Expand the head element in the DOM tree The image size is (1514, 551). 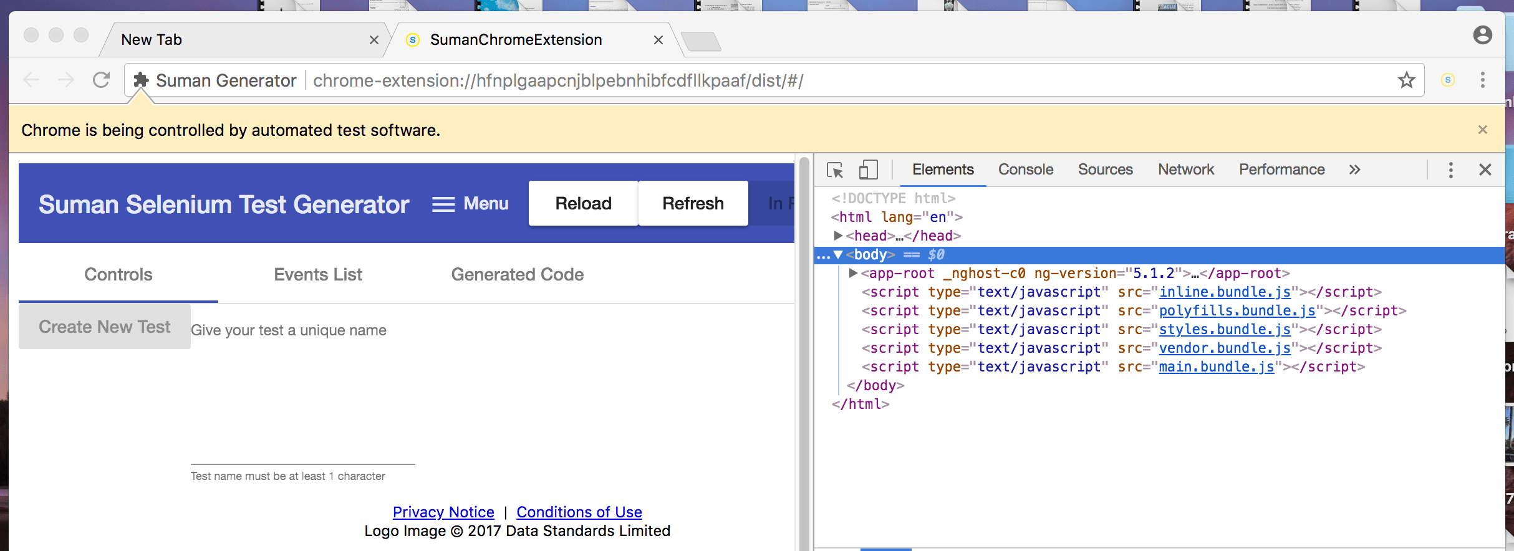pos(839,236)
